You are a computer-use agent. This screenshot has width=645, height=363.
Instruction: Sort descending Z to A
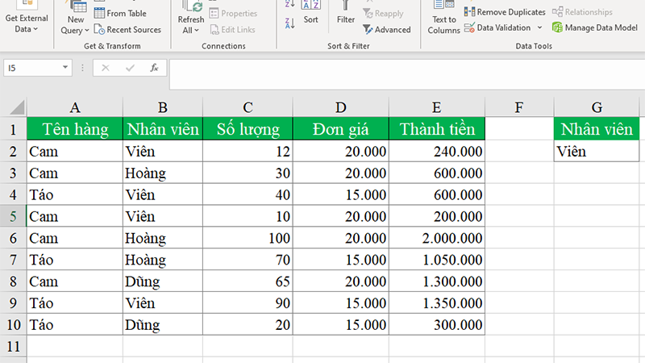coord(289,23)
